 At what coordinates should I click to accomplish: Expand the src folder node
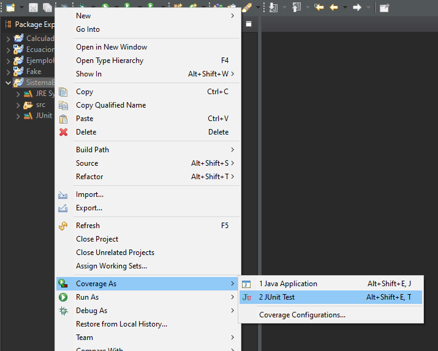[18, 105]
